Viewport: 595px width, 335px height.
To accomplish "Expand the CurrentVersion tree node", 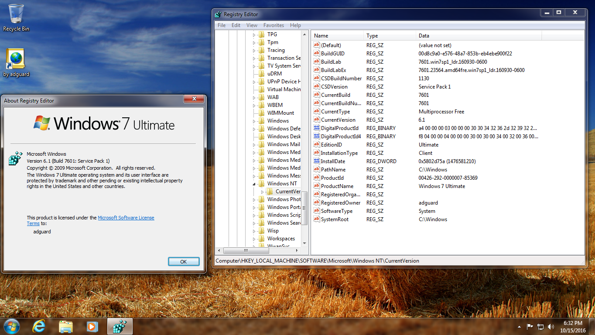I will 262,191.
